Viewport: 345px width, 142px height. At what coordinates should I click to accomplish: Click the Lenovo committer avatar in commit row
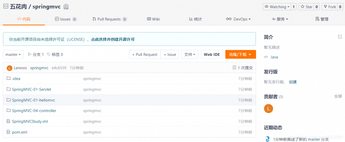(x=9, y=68)
